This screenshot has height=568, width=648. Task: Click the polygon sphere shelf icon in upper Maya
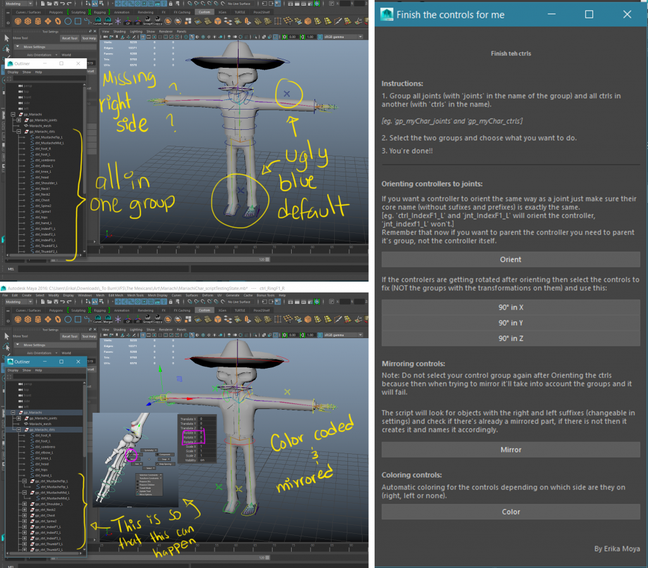point(17,22)
